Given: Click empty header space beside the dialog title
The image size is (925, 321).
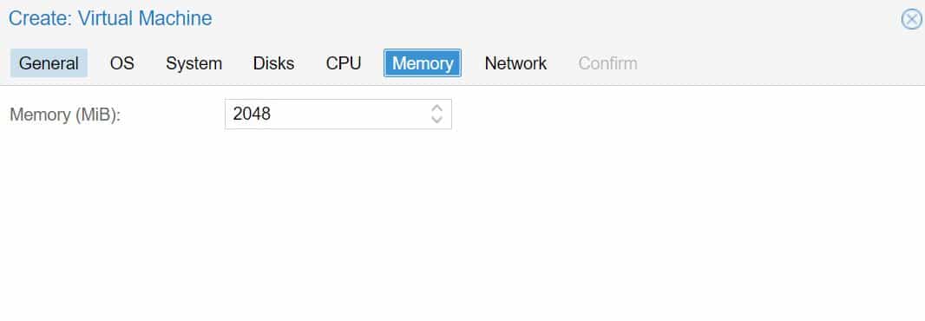Looking at the screenshot, I should point(554,19).
